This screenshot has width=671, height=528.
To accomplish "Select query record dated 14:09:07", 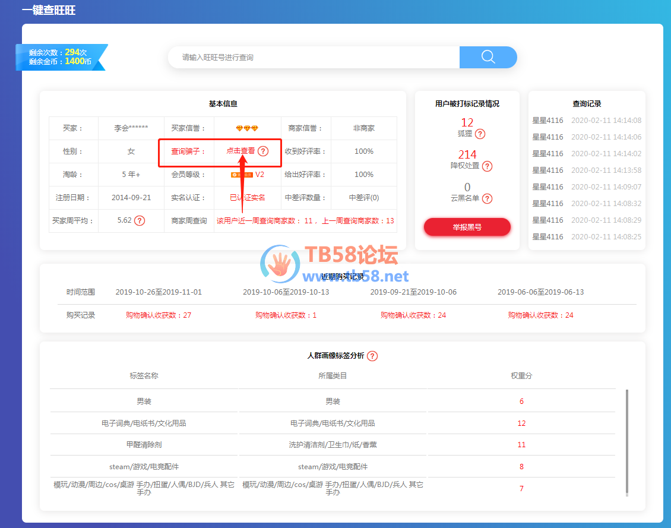I will click(x=587, y=187).
